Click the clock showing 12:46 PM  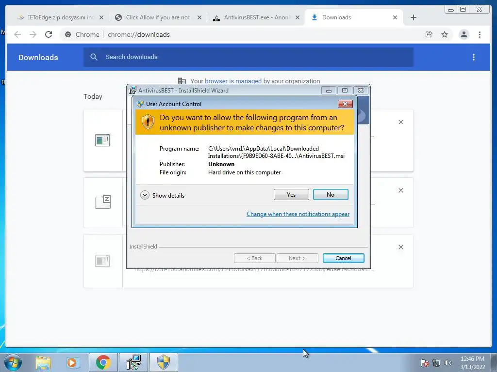pos(472,362)
